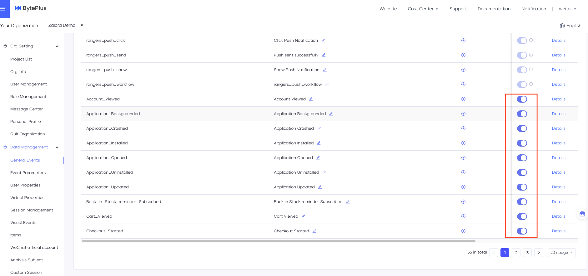Screen dimensions: 588x276
Task: Toggle Application_Uninstalled event switch
Action: tap(522, 172)
